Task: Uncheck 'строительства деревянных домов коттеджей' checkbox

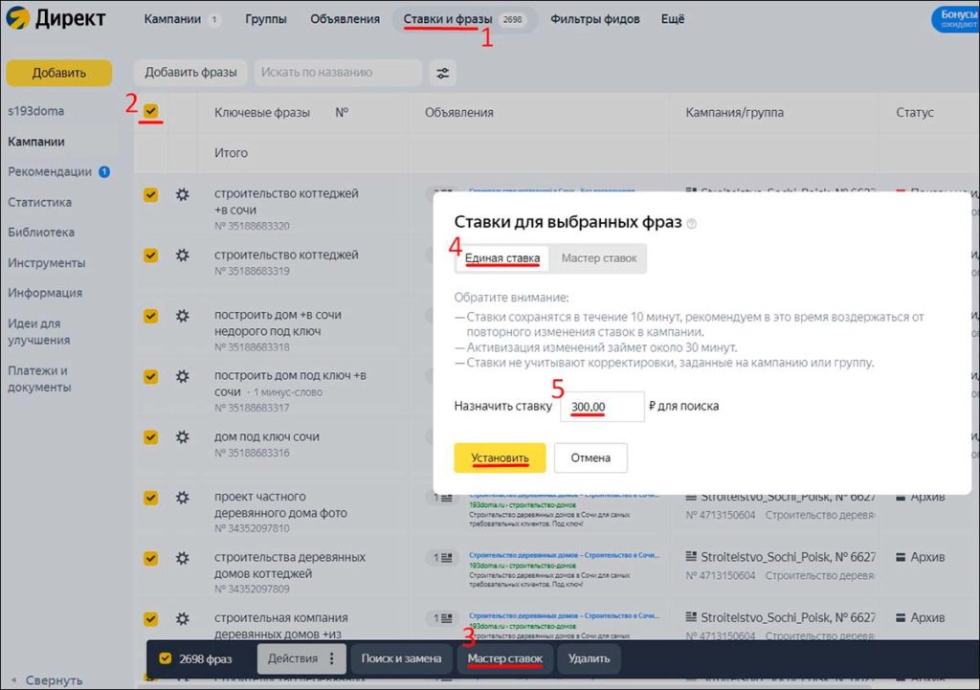Action: pos(150,558)
